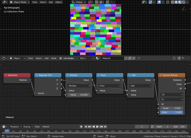Click the Multiply node Value 10.000 field
The image size is (191, 138).
pyautogui.click(x=79, y=95)
